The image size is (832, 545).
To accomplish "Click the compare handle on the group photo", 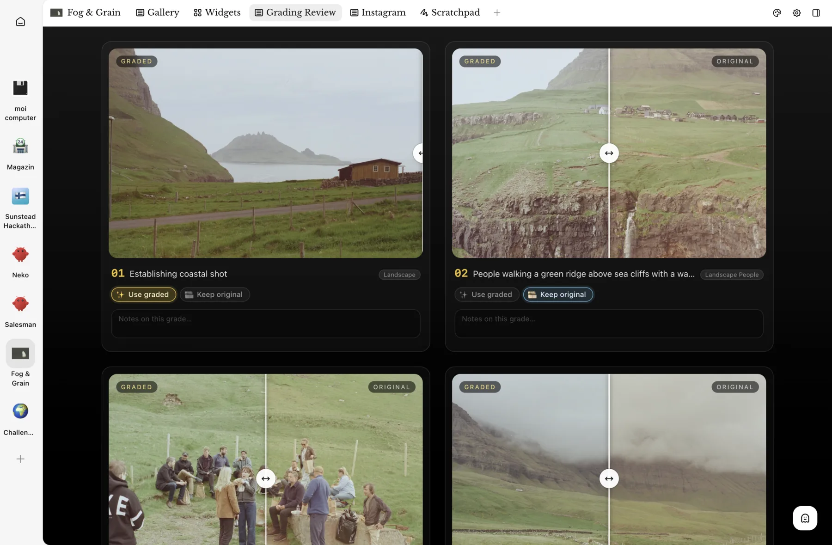I will click(x=266, y=478).
